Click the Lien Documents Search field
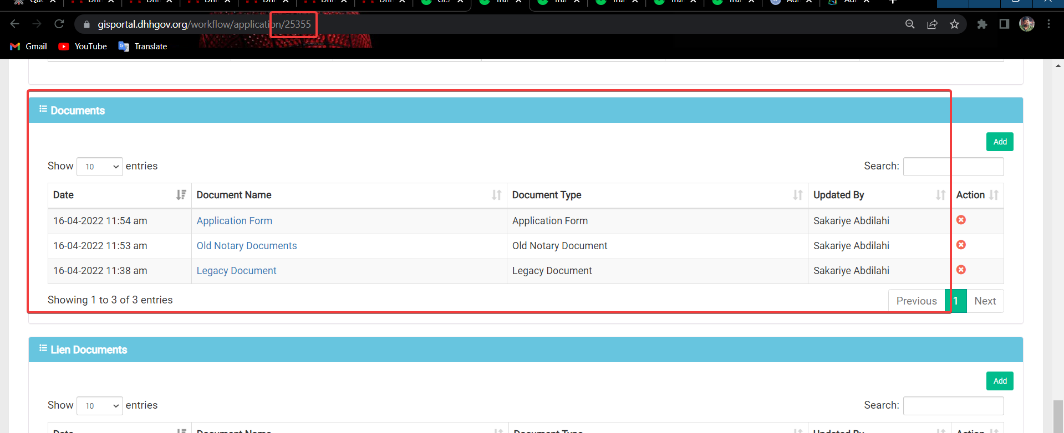The height and width of the screenshot is (433, 1064). pyautogui.click(x=953, y=406)
